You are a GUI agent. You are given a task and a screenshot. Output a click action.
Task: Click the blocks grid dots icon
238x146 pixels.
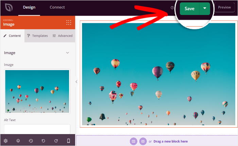pyautogui.click(x=69, y=22)
